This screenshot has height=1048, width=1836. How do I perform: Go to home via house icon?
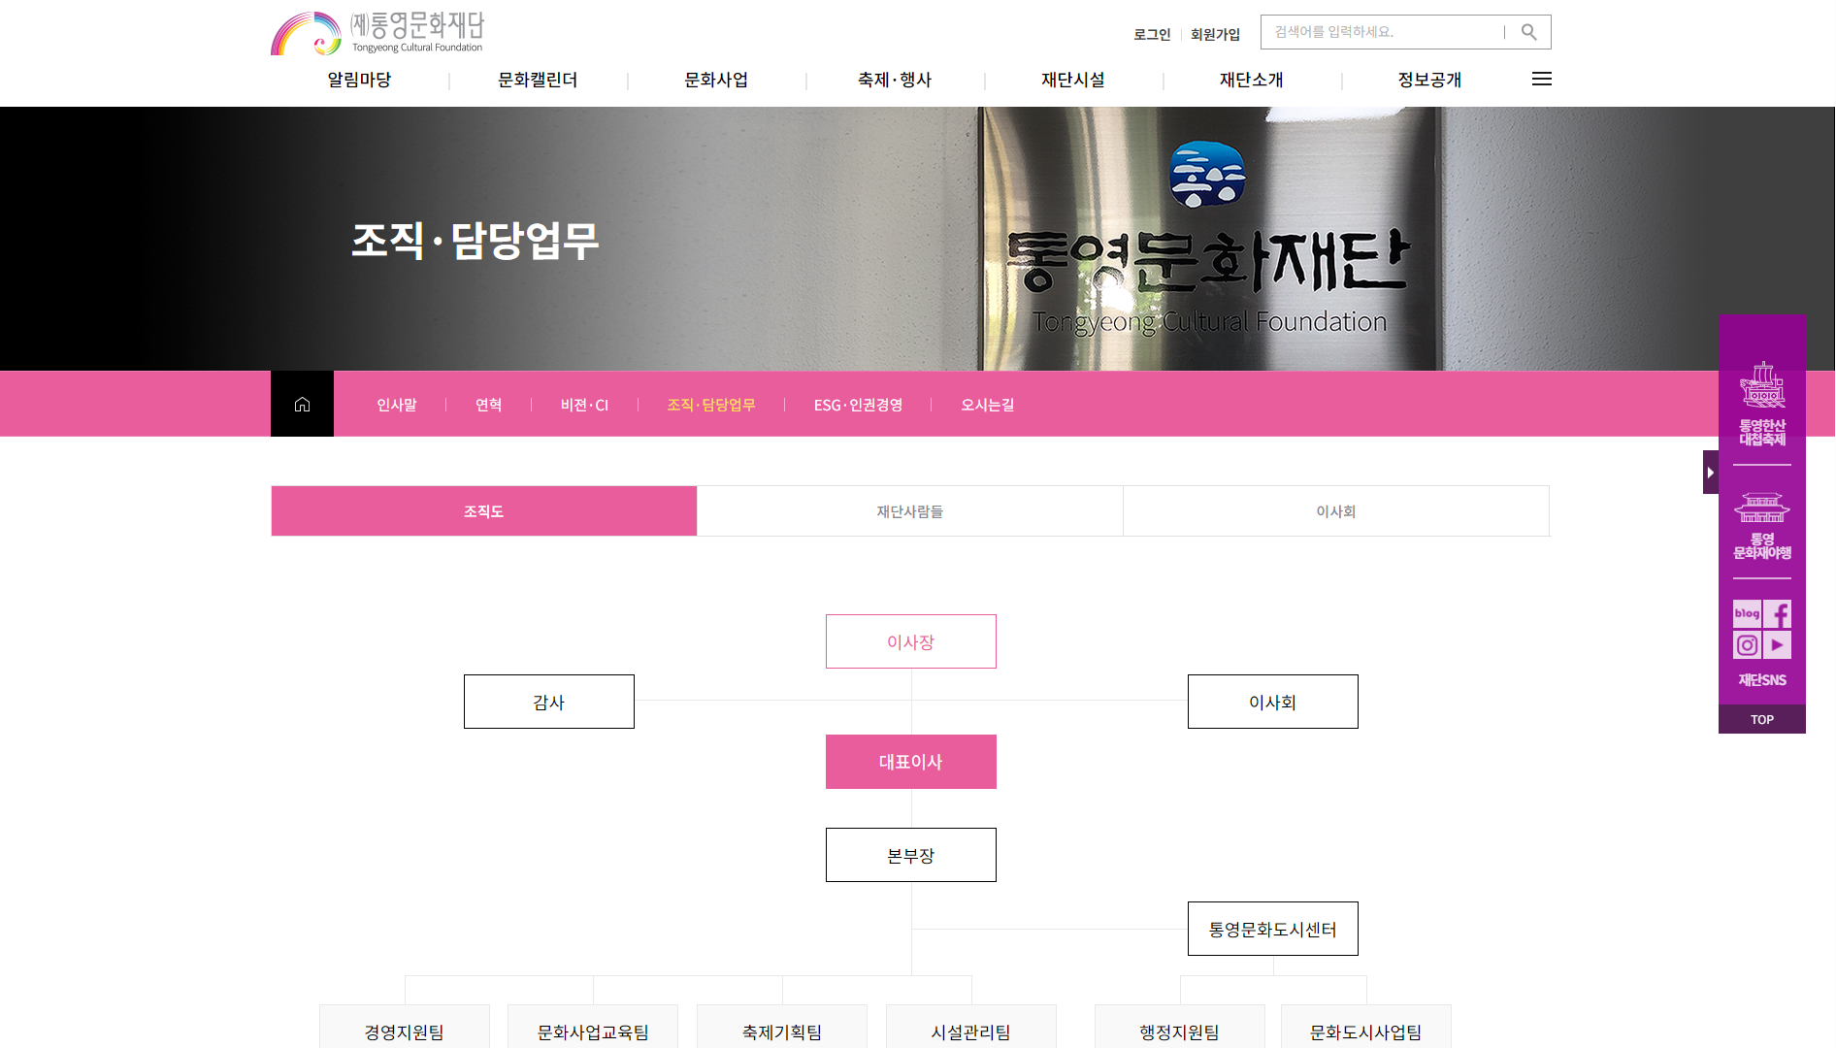(302, 404)
